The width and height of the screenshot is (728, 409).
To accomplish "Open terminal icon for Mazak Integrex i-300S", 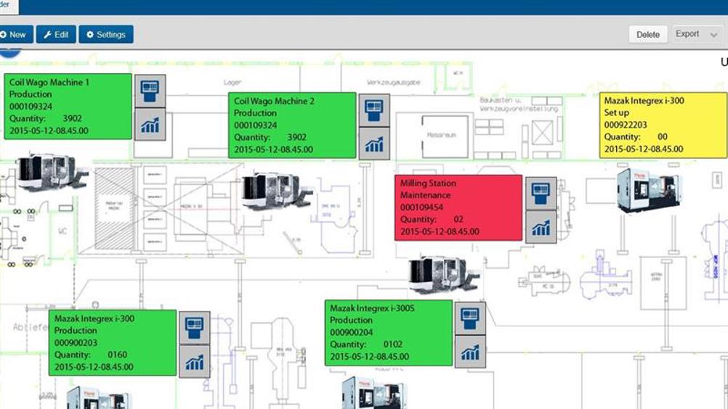I will point(470,318).
